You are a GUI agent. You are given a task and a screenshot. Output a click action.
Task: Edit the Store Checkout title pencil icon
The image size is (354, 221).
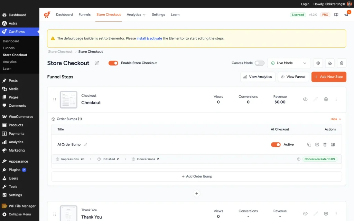pos(97,63)
